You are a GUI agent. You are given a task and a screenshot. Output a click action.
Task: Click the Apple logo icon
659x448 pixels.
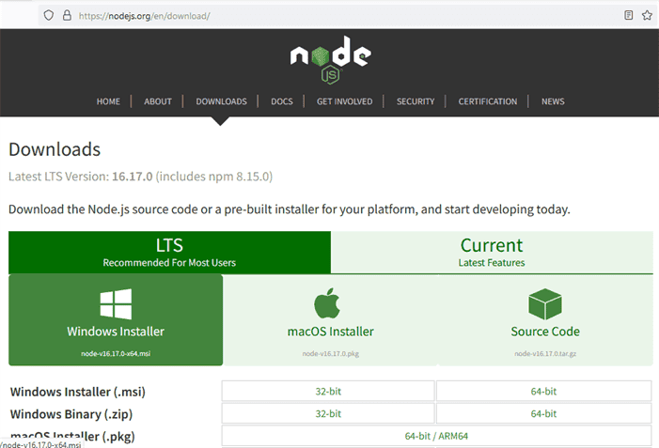pos(327,303)
